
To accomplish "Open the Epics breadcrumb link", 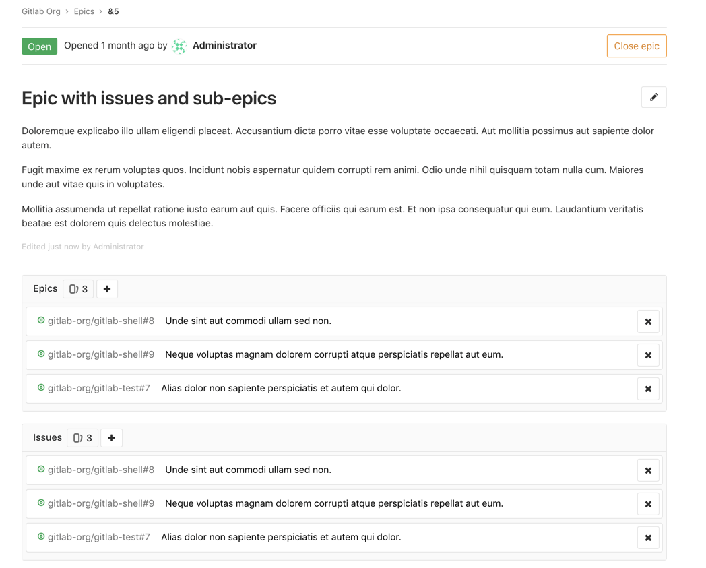I will [84, 11].
